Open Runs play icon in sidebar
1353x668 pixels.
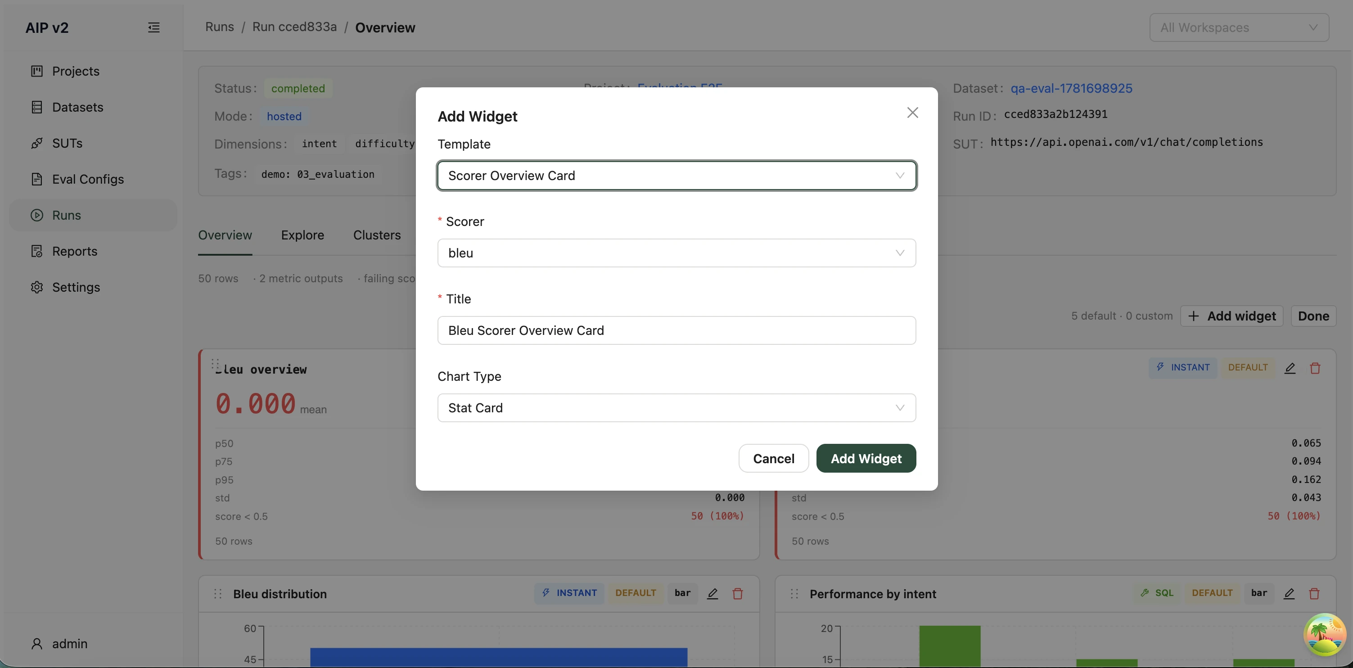(37, 215)
